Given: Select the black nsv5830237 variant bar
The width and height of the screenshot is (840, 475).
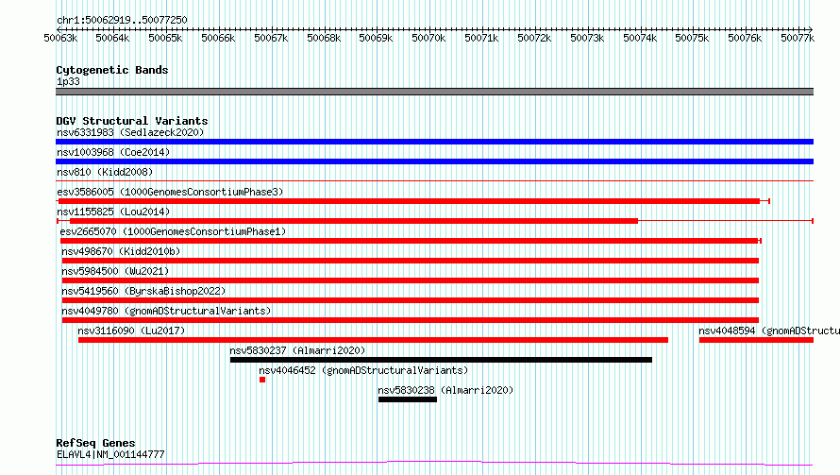Looking at the screenshot, I should [441, 360].
